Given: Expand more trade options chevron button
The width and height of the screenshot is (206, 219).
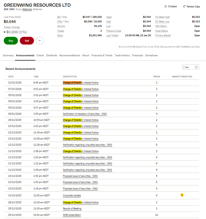Looking at the screenshot, I should 40,41.
